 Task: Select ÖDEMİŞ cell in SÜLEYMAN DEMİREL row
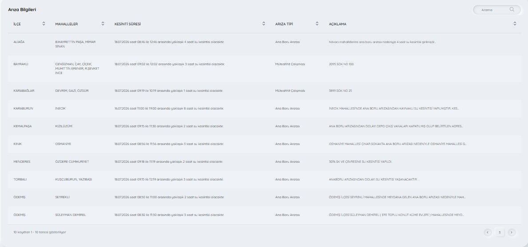coord(19,215)
